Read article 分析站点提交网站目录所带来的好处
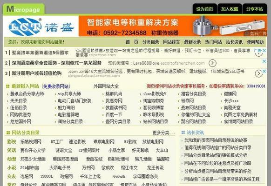This screenshot has height=186, width=271. pyautogui.click(x=218, y=171)
